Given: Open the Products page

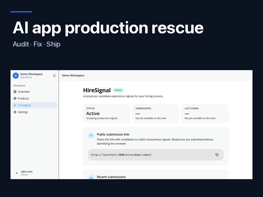Looking at the screenshot, I should click(x=34, y=98).
